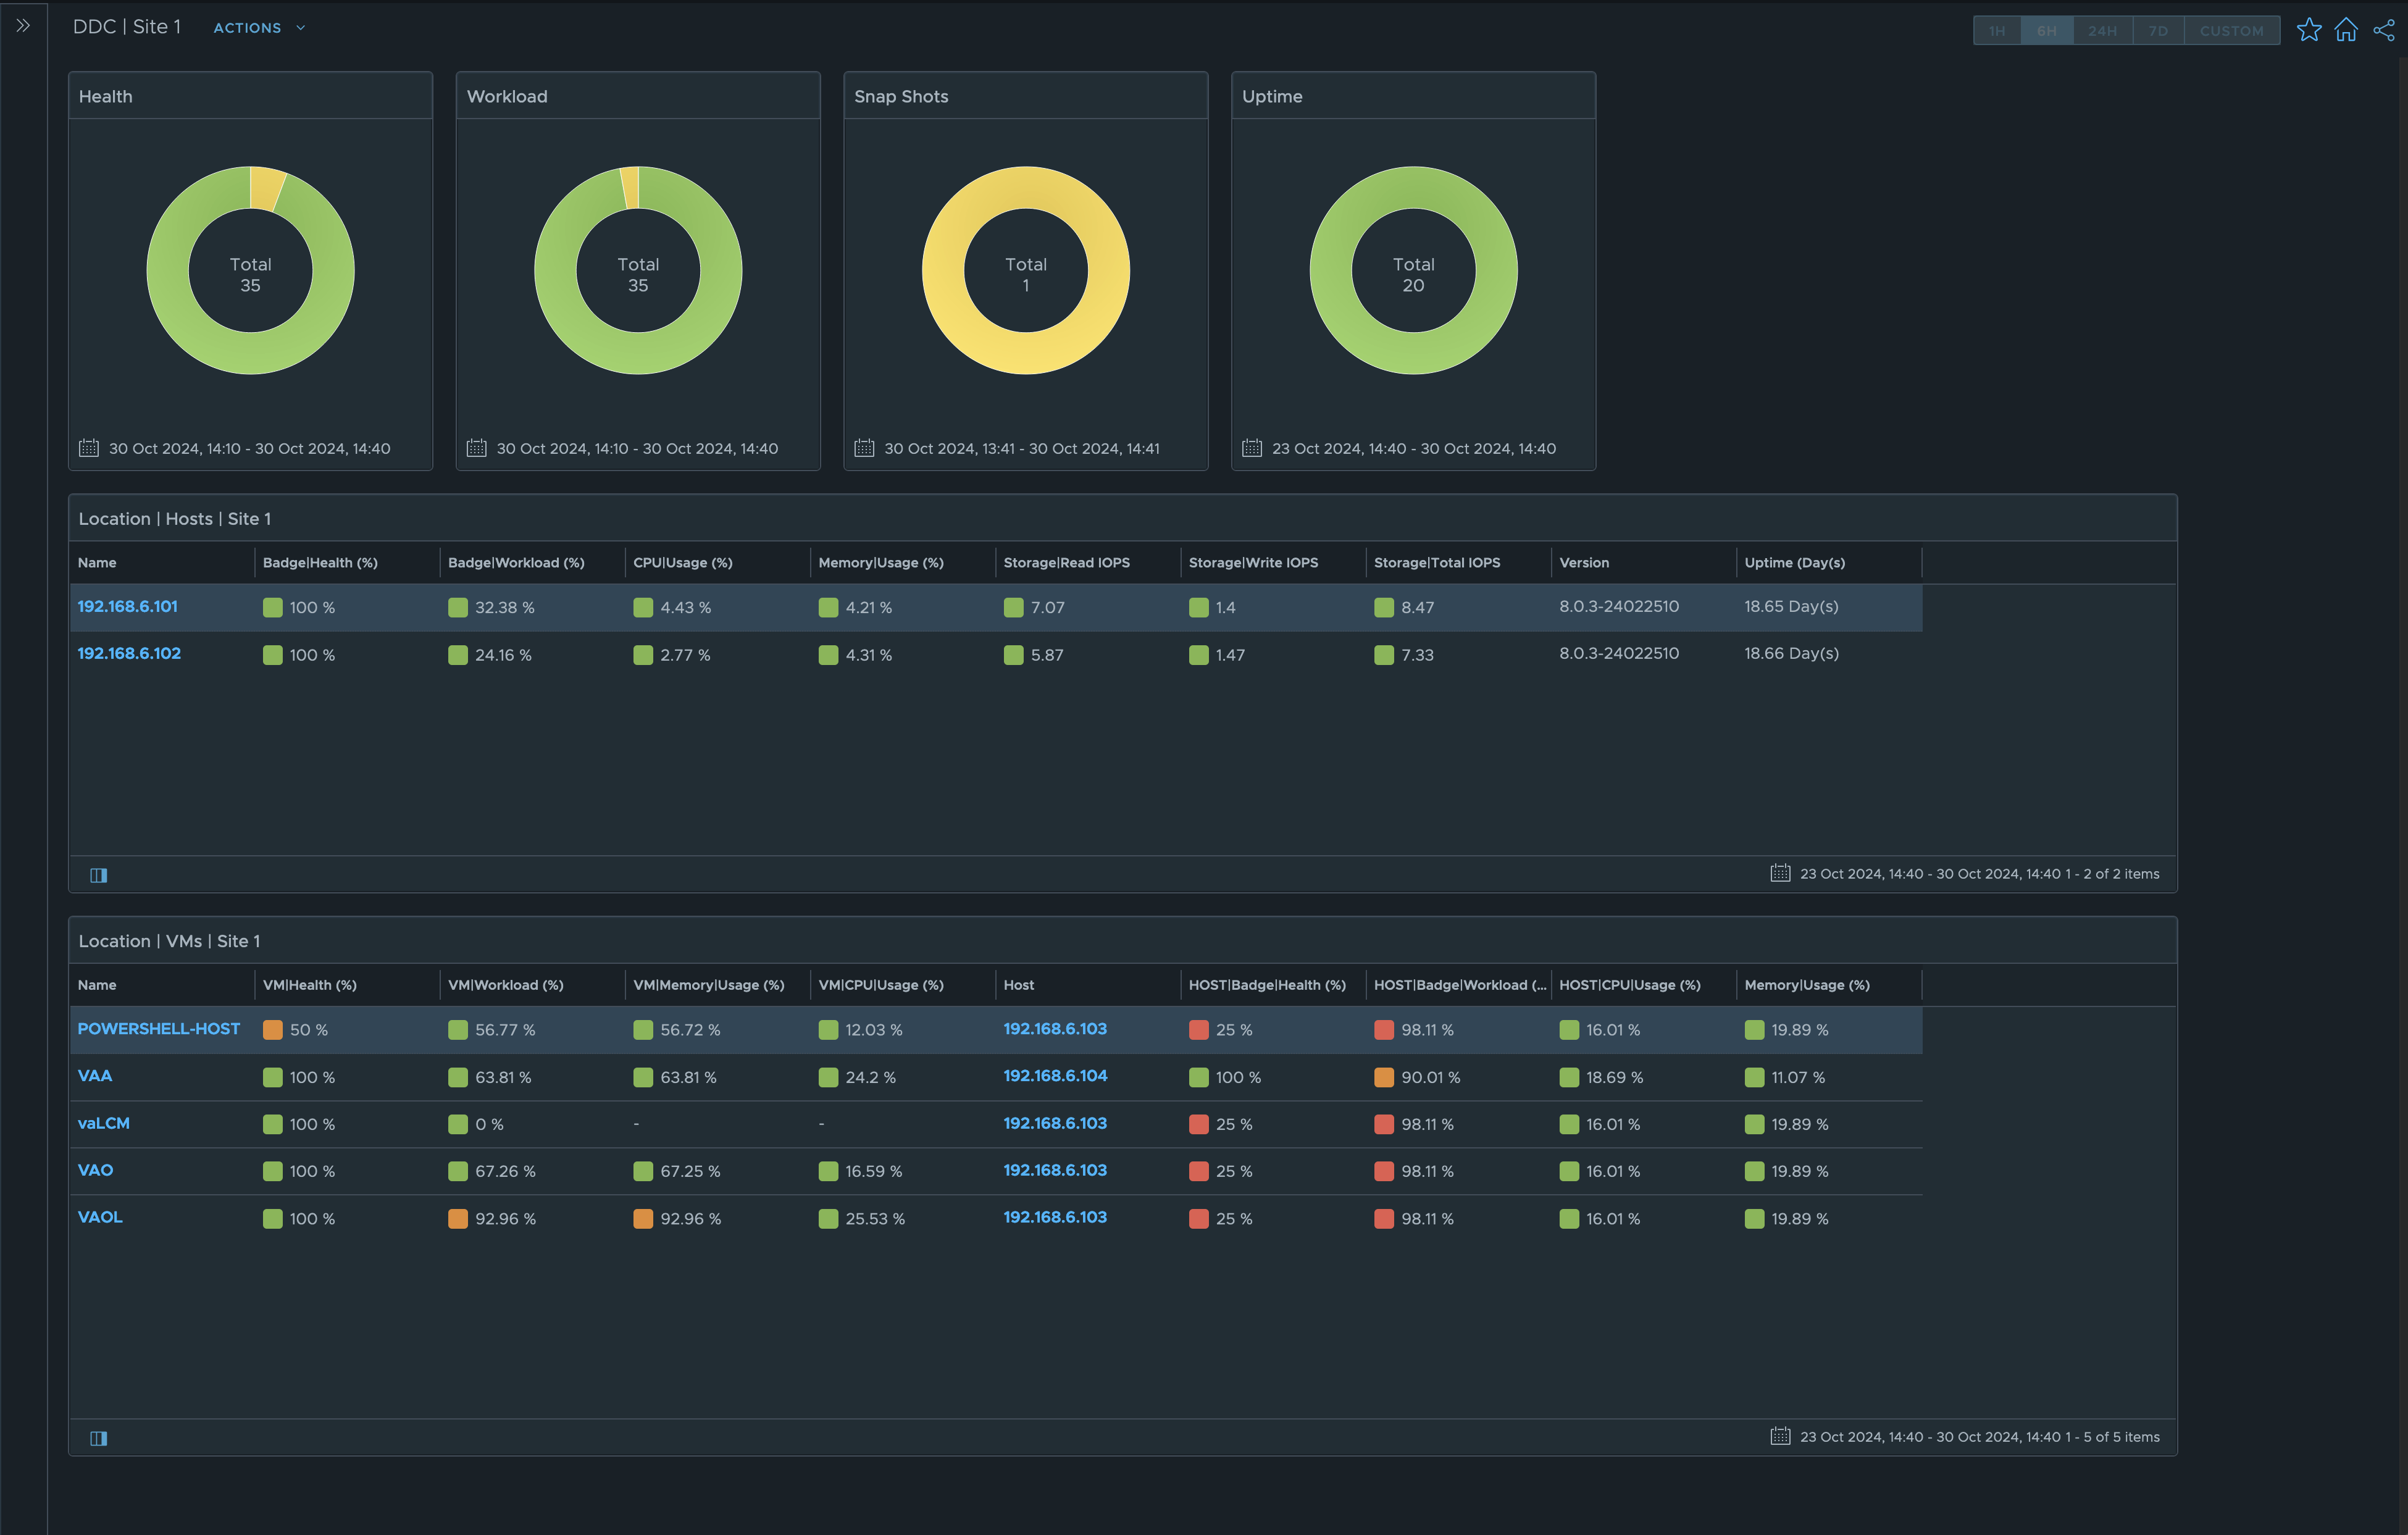Sort by Badge|Workload (%) column header

pos(516,563)
